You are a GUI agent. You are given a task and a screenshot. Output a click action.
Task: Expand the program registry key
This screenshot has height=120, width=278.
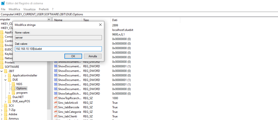10,93
